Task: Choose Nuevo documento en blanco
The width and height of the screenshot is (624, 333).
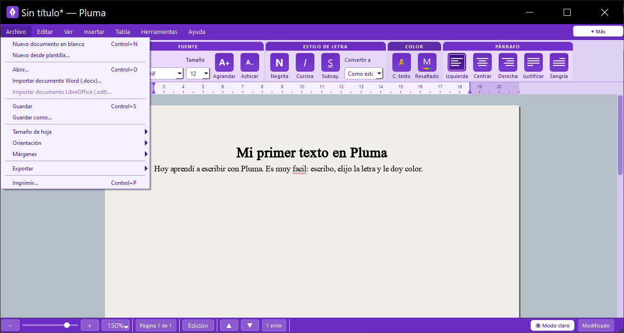Action: tap(75, 44)
